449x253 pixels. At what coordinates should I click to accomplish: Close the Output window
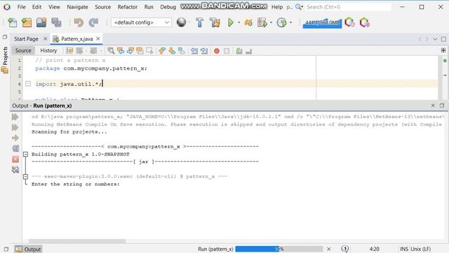[433, 105]
